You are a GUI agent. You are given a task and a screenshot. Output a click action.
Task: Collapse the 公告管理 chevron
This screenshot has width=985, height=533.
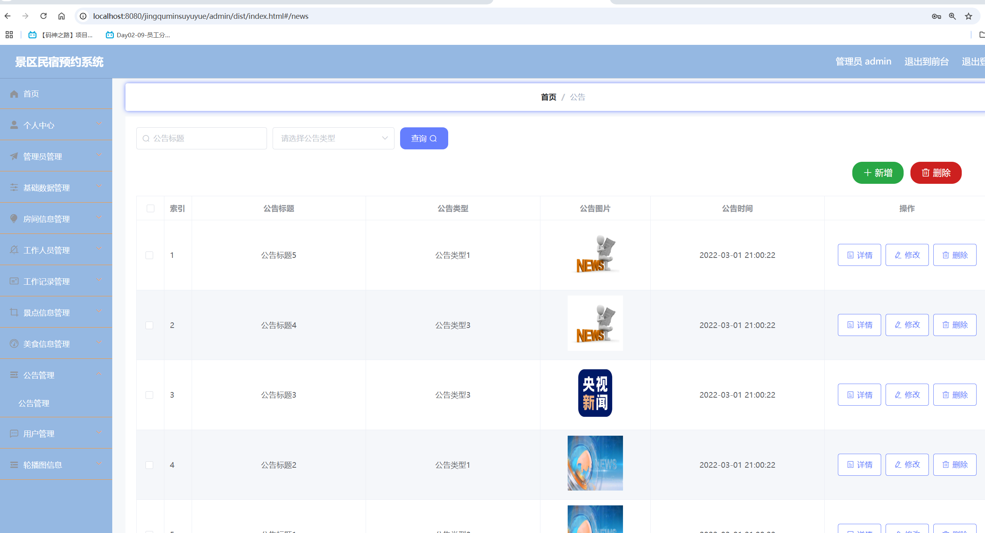[x=99, y=374]
